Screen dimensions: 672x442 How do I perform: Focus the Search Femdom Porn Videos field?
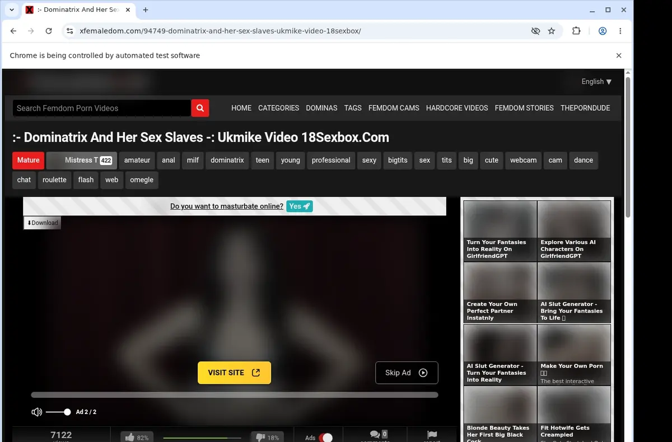click(102, 108)
